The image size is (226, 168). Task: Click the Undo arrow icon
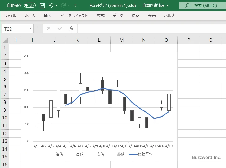(x=51, y=6)
